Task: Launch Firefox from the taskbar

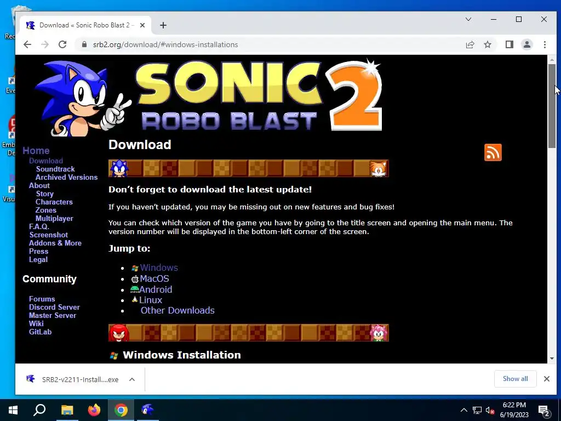Action: click(94, 410)
